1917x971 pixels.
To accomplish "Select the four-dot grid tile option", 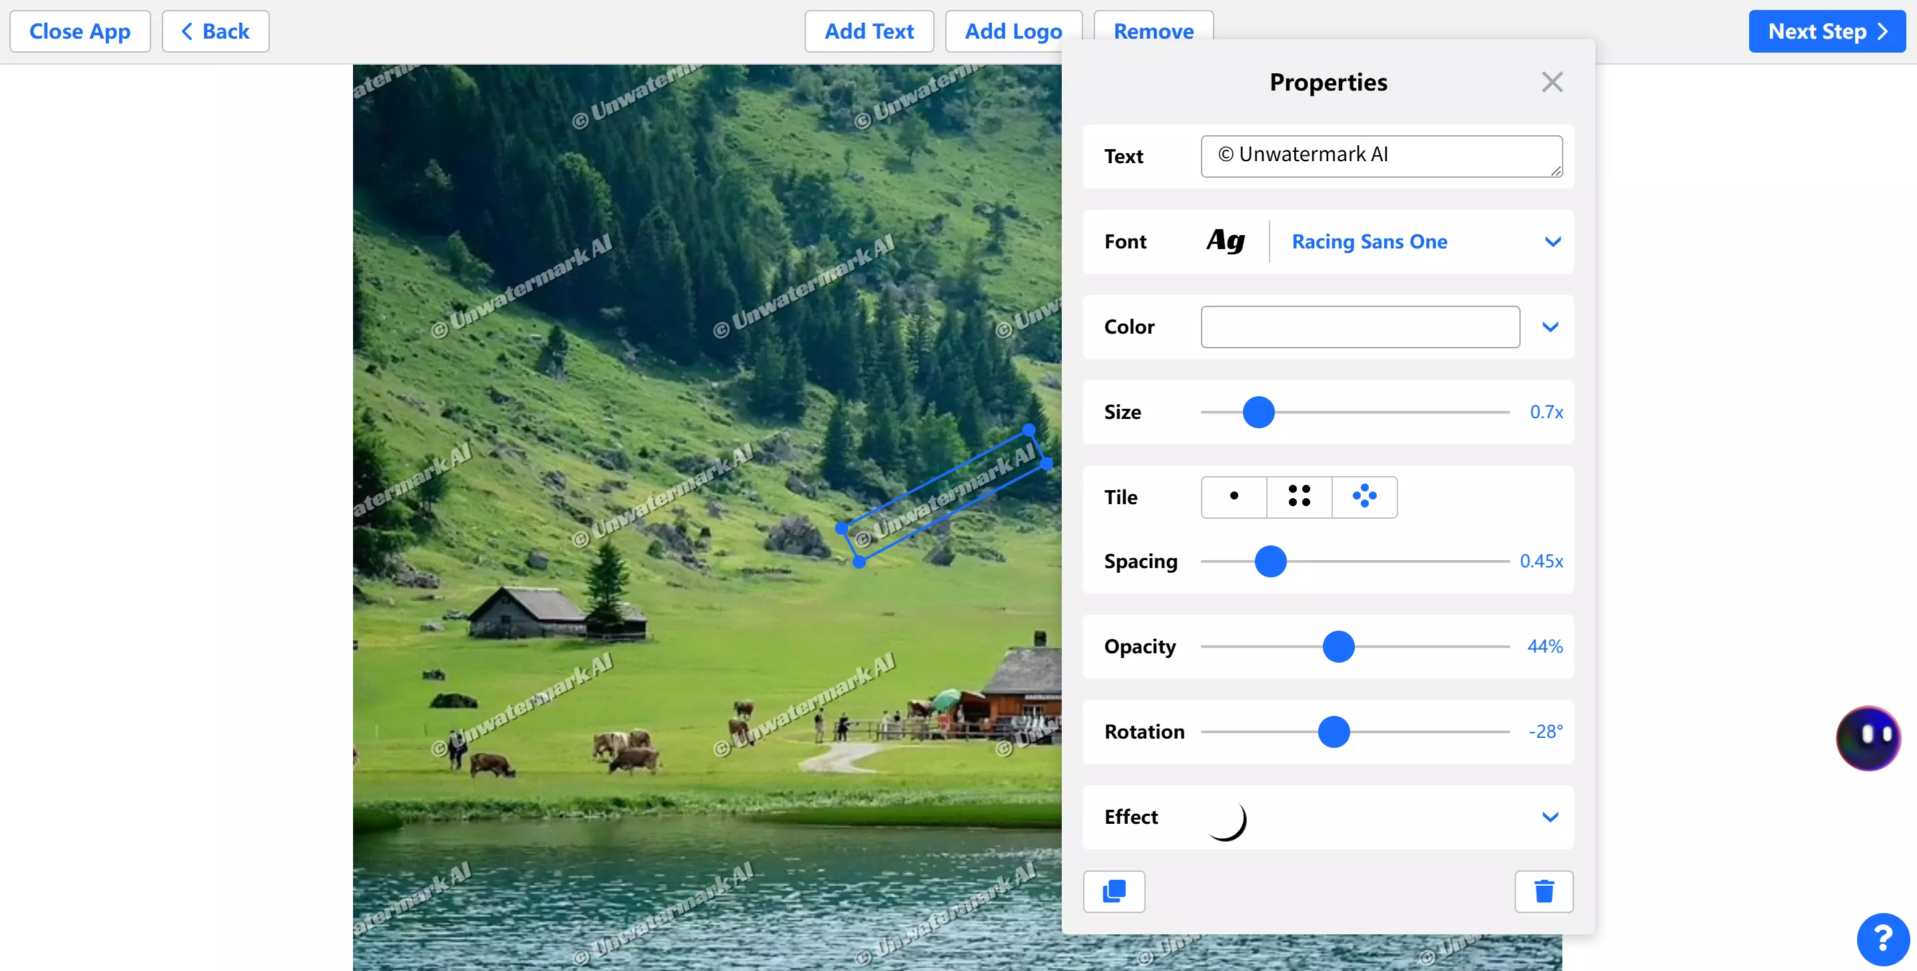I will click(1299, 496).
